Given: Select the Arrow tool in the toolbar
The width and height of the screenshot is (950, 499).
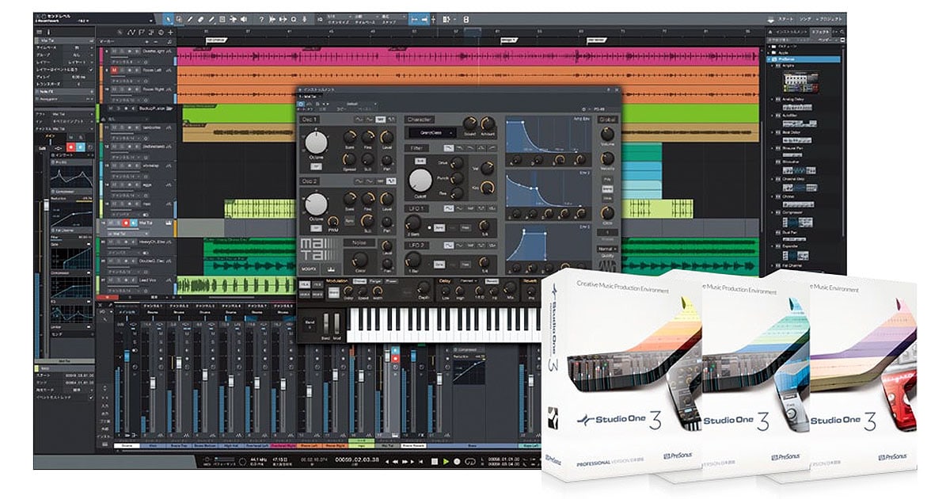Looking at the screenshot, I should pyautogui.click(x=169, y=19).
